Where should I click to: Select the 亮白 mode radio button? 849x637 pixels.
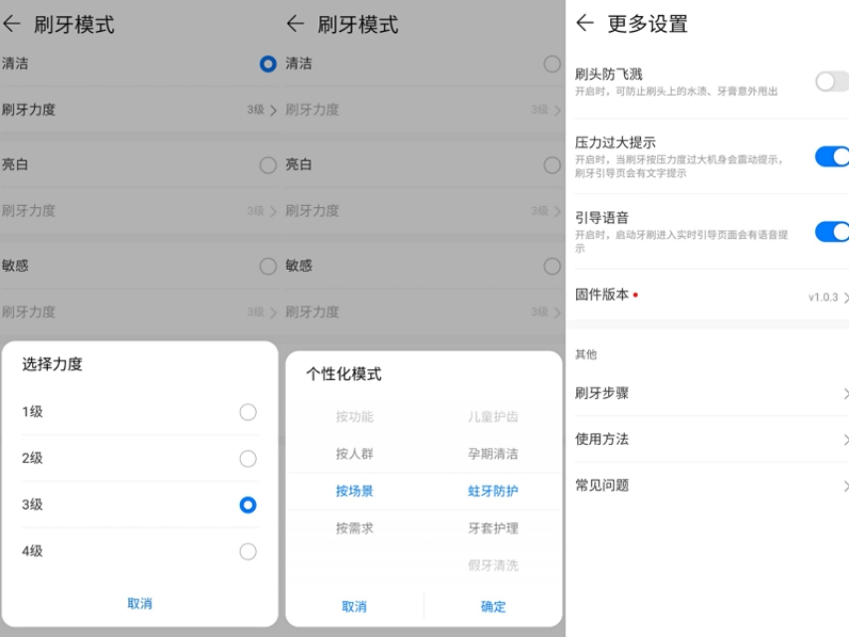267,165
